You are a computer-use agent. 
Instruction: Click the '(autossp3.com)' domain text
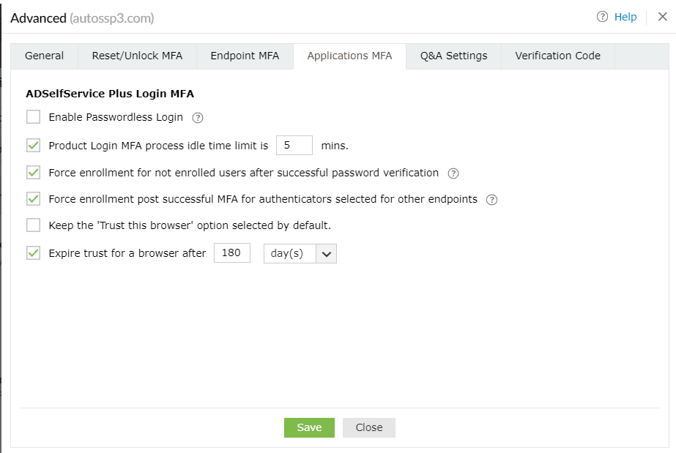click(111, 18)
